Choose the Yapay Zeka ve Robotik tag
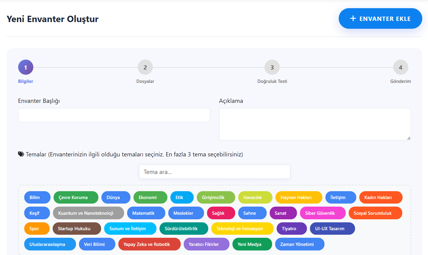Viewport: 428px width, 255px height. tap(150, 244)
